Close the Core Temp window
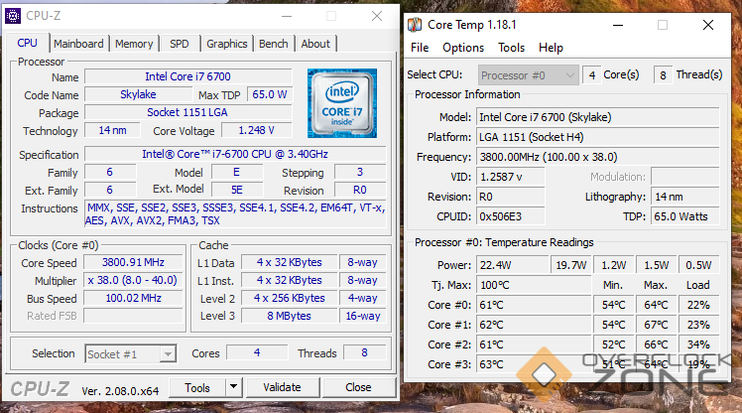This screenshot has width=742, height=413. pos(708,25)
